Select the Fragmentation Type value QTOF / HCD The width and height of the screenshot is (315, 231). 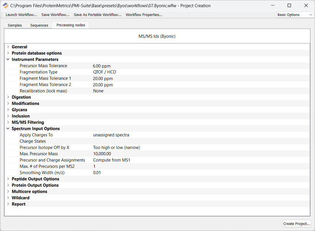point(105,72)
